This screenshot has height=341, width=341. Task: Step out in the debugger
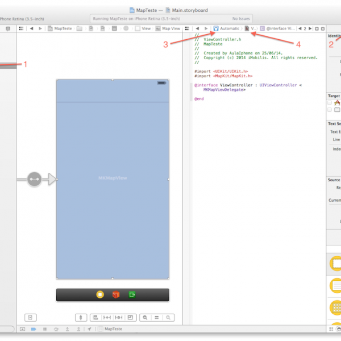coord(78,329)
